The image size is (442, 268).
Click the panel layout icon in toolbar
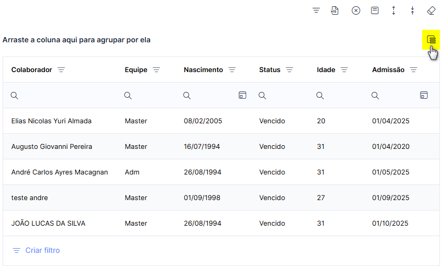(375, 10)
